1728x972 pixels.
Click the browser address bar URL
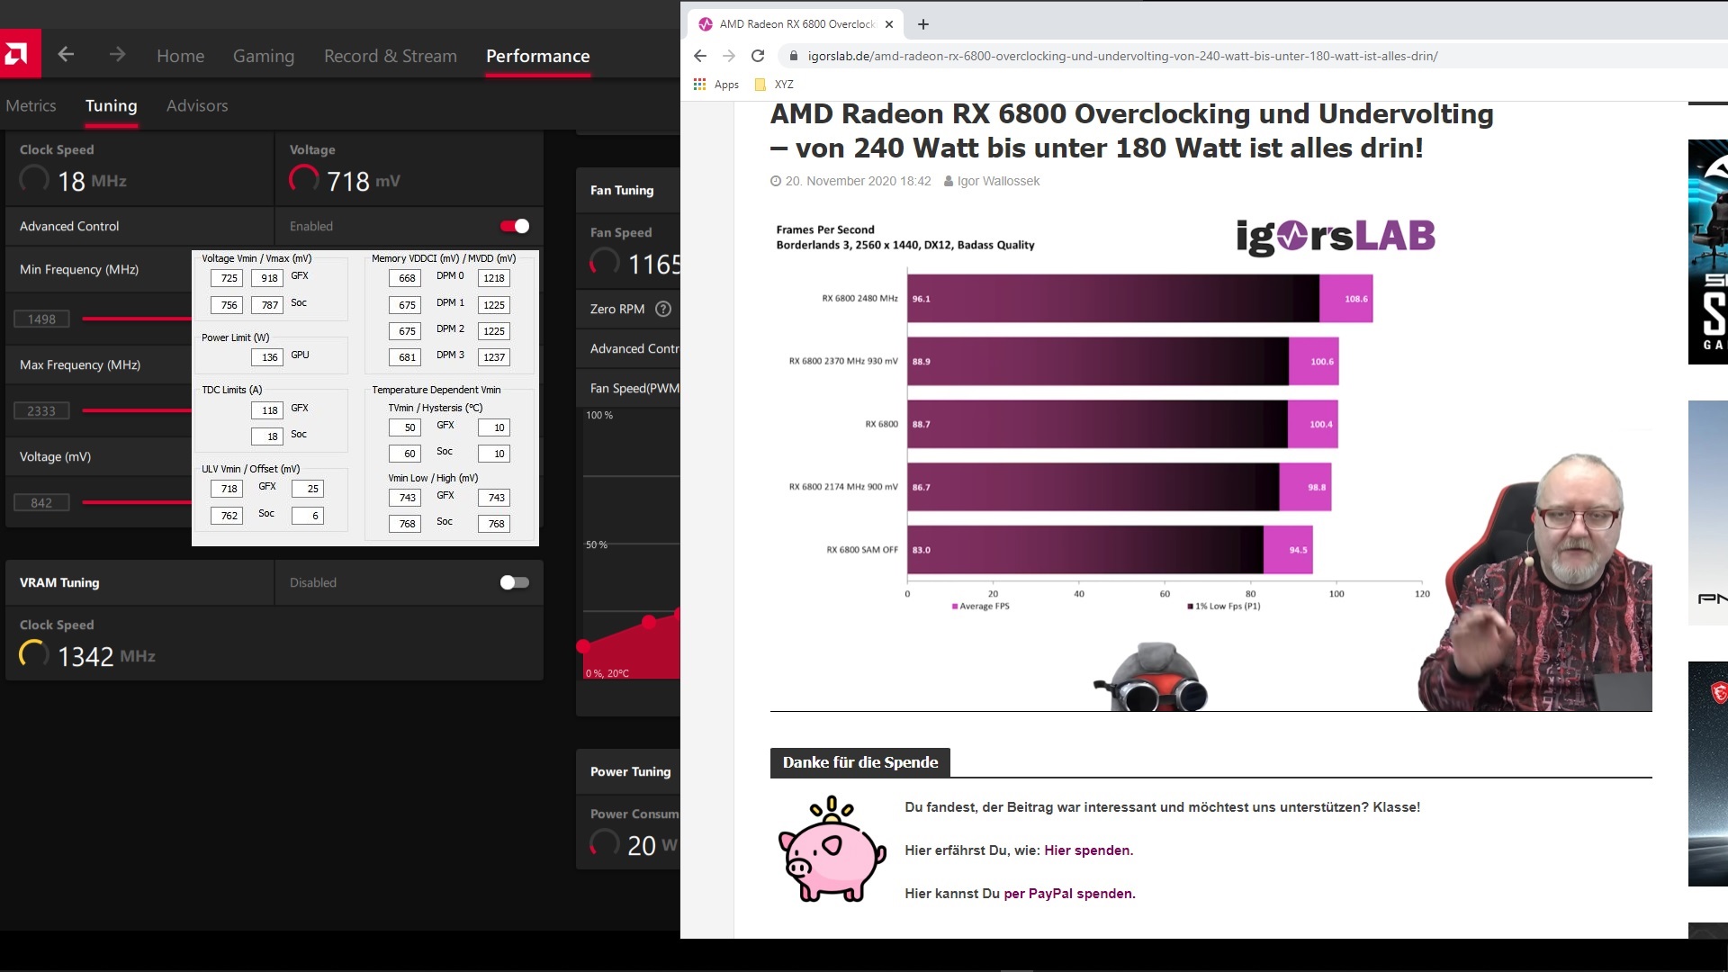(1121, 56)
